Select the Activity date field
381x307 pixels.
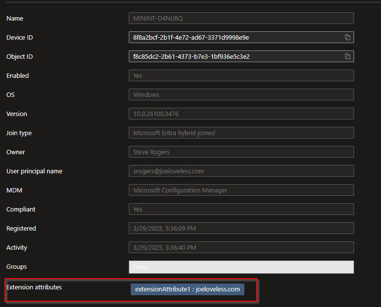pyautogui.click(x=241, y=247)
